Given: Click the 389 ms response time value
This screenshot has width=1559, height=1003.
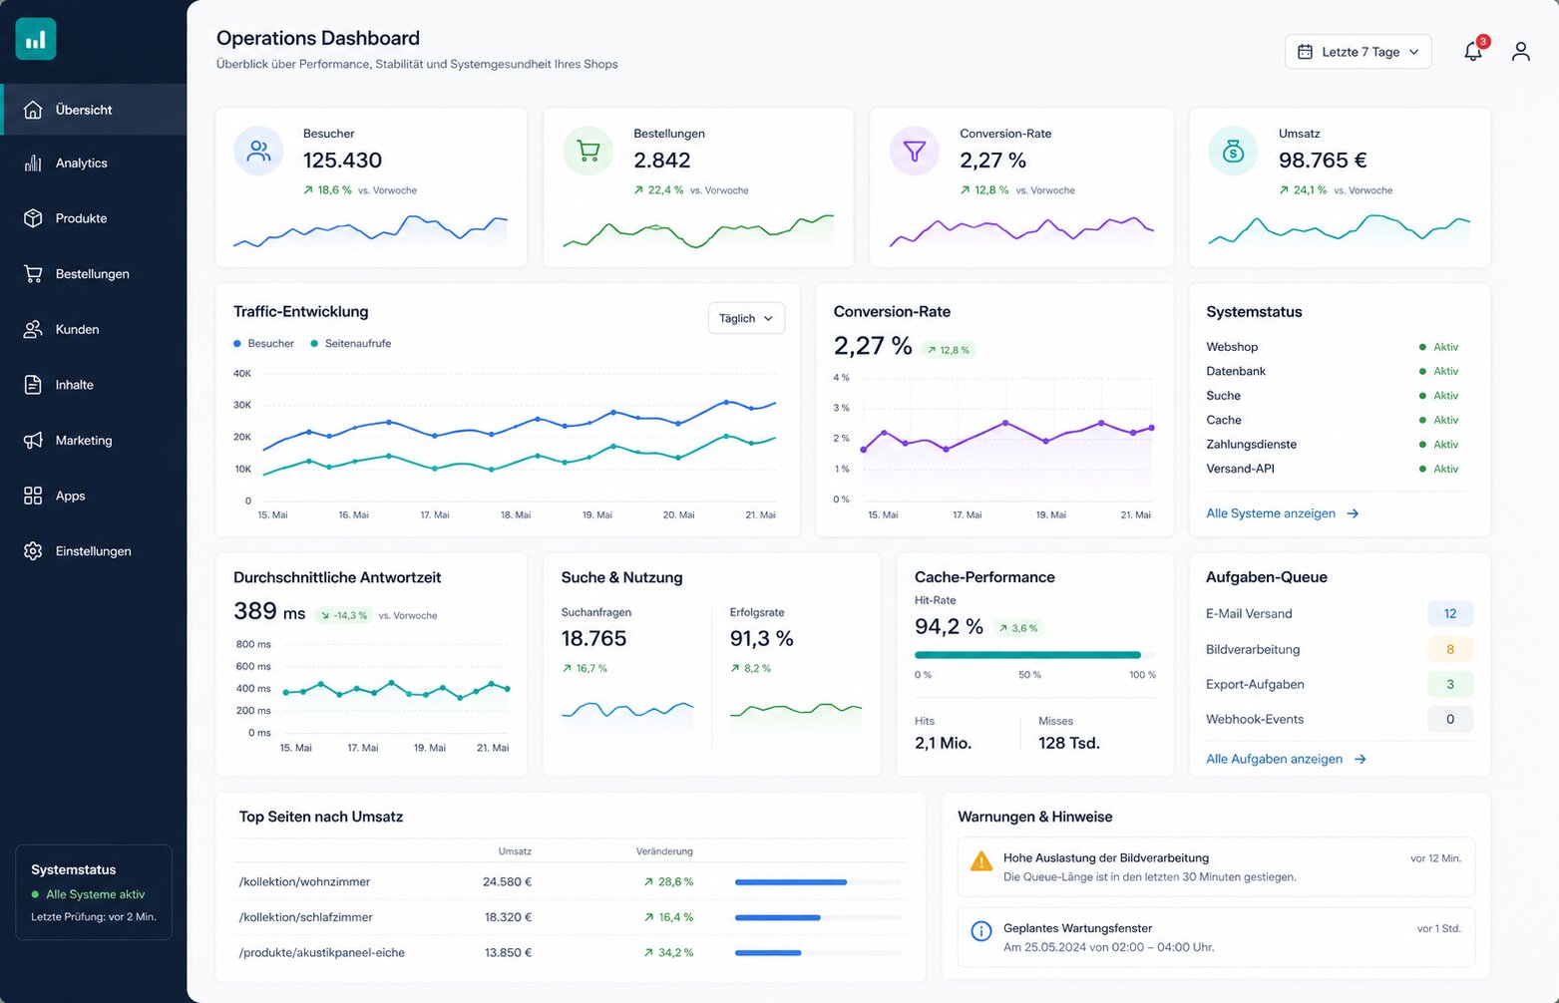Looking at the screenshot, I should pyautogui.click(x=269, y=611).
